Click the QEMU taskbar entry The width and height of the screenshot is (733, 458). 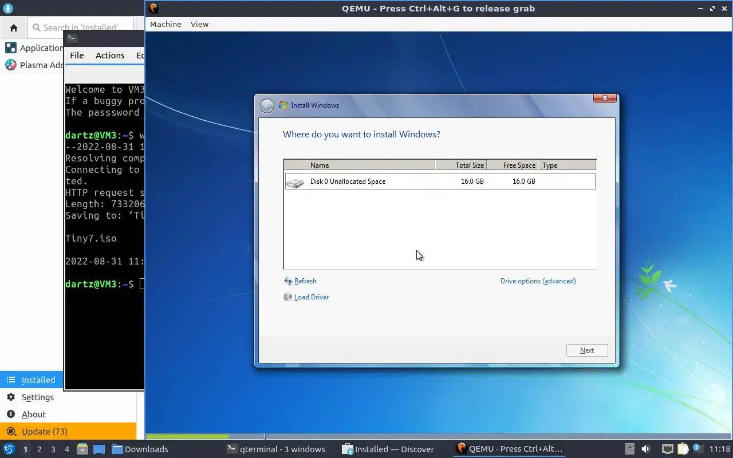pyautogui.click(x=510, y=449)
